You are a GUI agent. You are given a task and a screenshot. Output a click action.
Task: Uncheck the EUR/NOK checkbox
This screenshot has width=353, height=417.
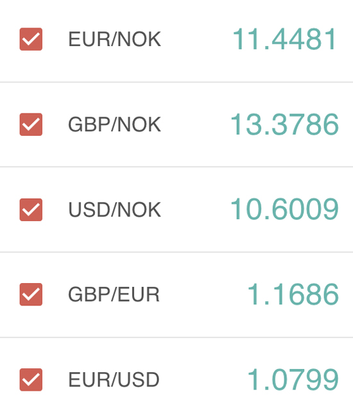pyautogui.click(x=31, y=39)
